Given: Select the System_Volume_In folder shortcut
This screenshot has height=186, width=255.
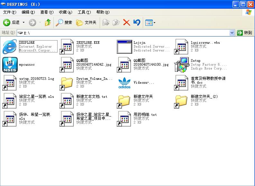Looking at the screenshot, I should 67,83.
